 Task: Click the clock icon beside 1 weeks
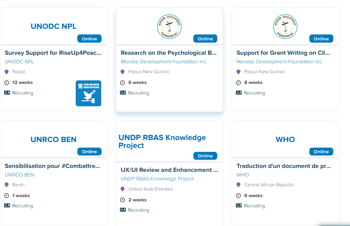[x=7, y=195]
